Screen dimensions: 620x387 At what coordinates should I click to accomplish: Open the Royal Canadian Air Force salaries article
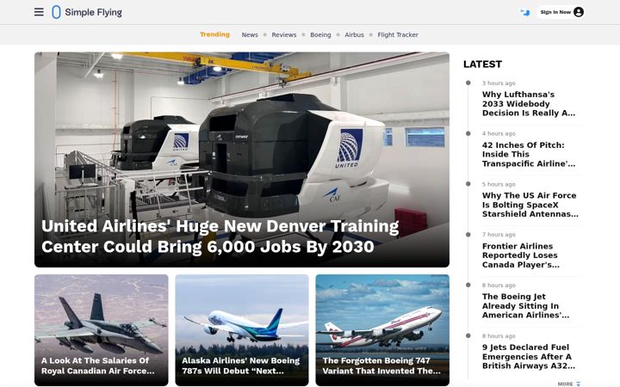[x=97, y=365]
